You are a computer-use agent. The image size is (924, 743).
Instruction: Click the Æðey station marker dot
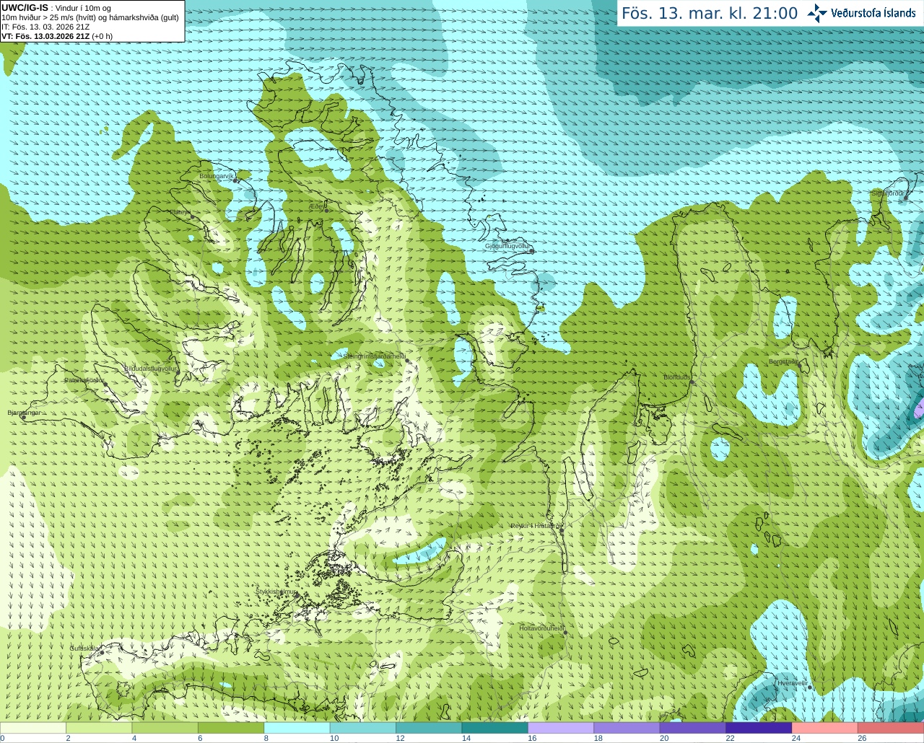coord(326,210)
